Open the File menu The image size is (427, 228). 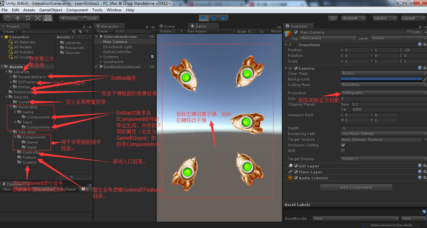(x=5, y=10)
